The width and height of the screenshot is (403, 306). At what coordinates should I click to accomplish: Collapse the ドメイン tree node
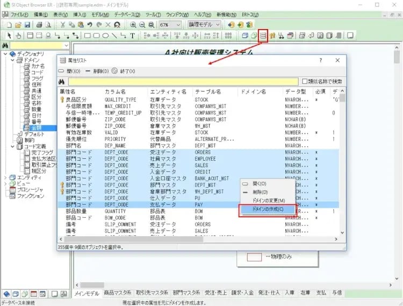(12, 60)
